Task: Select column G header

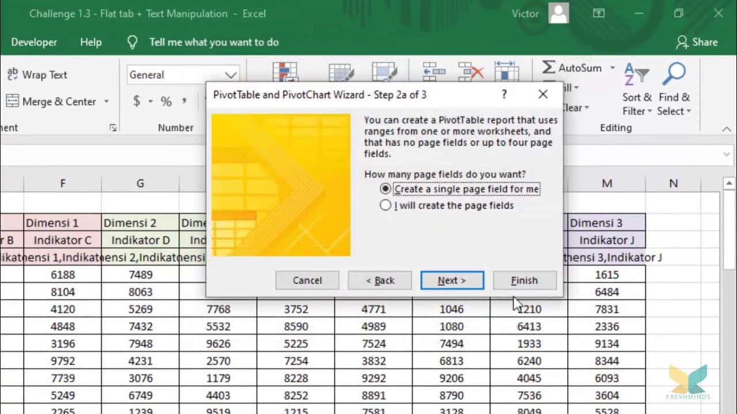Action: [x=140, y=183]
